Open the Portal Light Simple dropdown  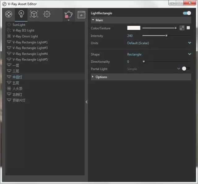click(x=153, y=69)
